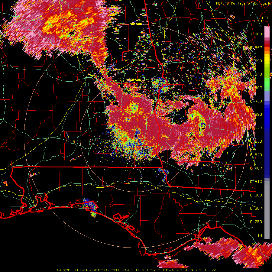Pick the bright green segment of color bar
Viewport: 272px width, 272px height.
[267, 83]
